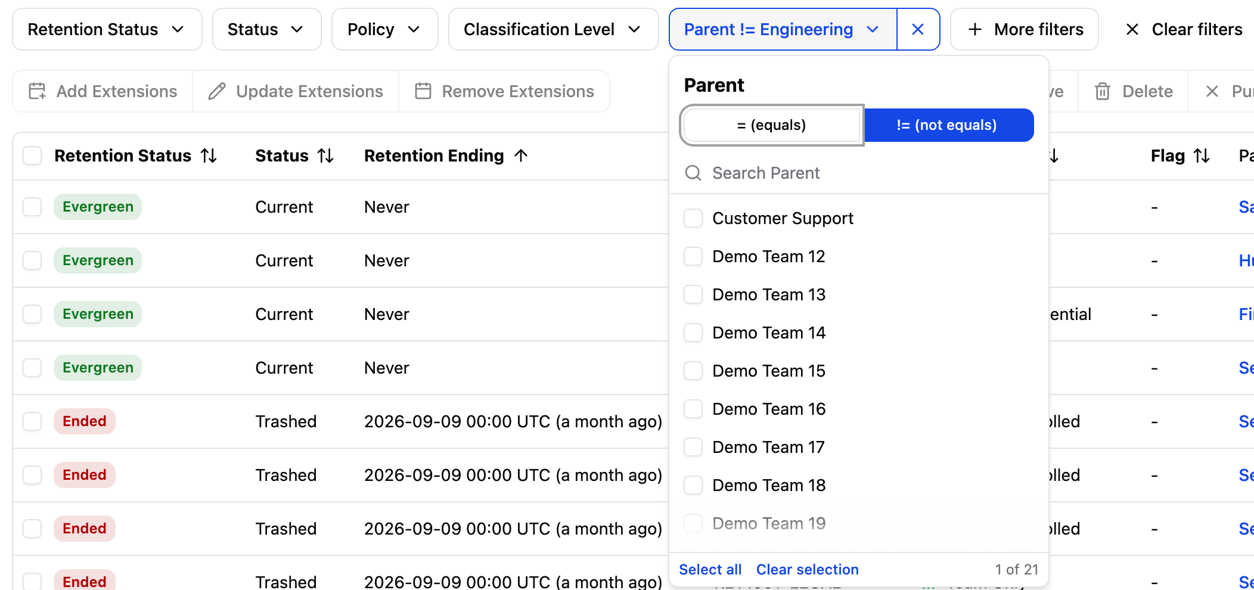Sort by Status column arrows
Screen dimensions: 1254x590
click(x=325, y=156)
